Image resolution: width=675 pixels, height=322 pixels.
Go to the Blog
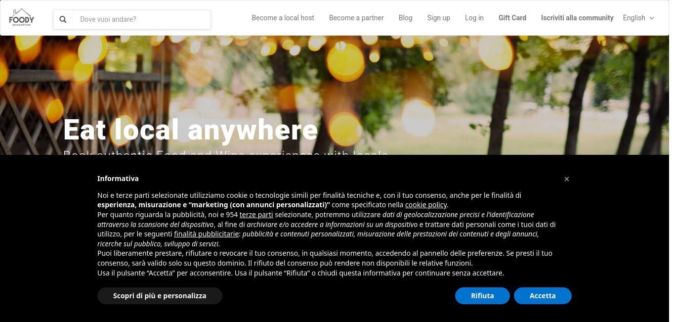point(405,18)
